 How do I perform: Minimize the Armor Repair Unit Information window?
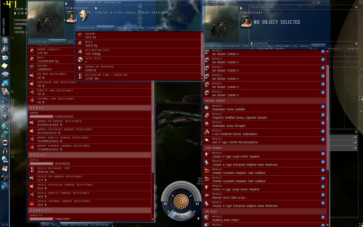tap(198, 2)
